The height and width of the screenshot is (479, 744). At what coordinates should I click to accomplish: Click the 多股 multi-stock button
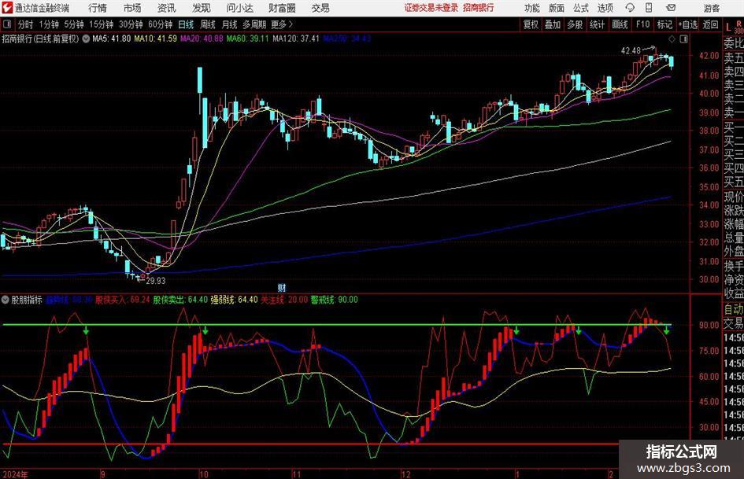tap(575, 24)
